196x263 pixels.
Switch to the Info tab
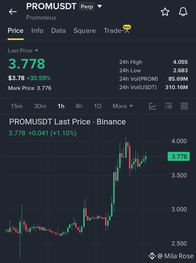tap(37, 31)
